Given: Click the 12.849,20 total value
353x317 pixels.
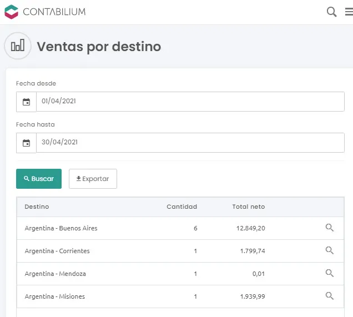Looking at the screenshot, I should click(x=250, y=228).
